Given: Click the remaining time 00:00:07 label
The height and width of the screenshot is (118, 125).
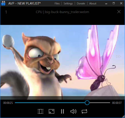Looking at the screenshot, I should pos(117,103).
